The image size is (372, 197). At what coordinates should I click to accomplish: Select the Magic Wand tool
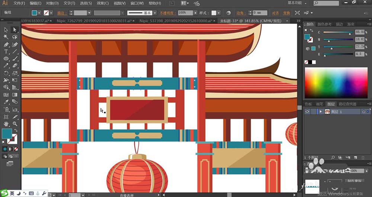coord(6,37)
